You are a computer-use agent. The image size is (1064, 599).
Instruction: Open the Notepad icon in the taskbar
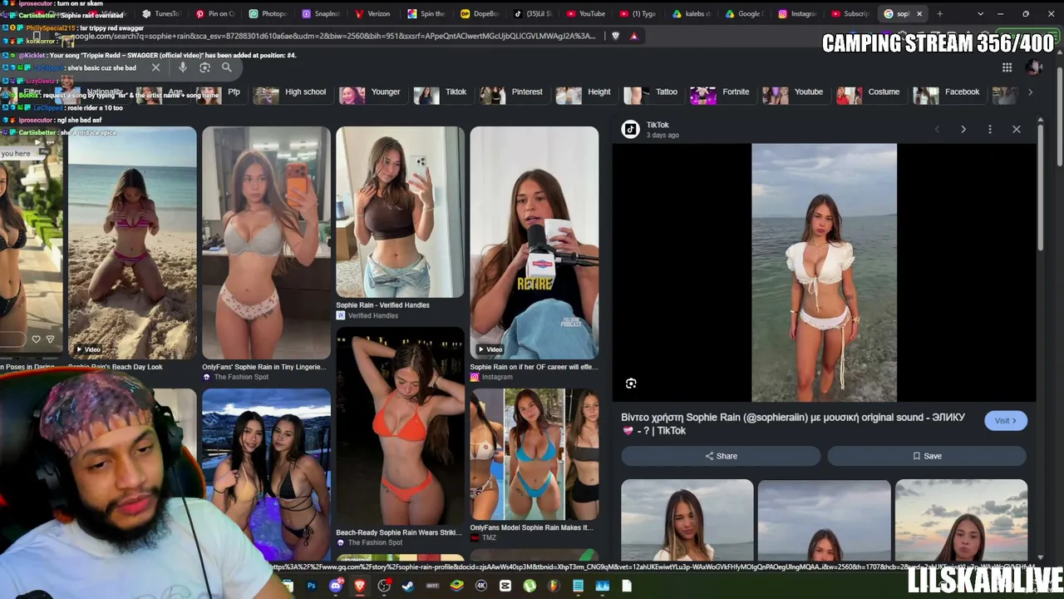point(578,586)
